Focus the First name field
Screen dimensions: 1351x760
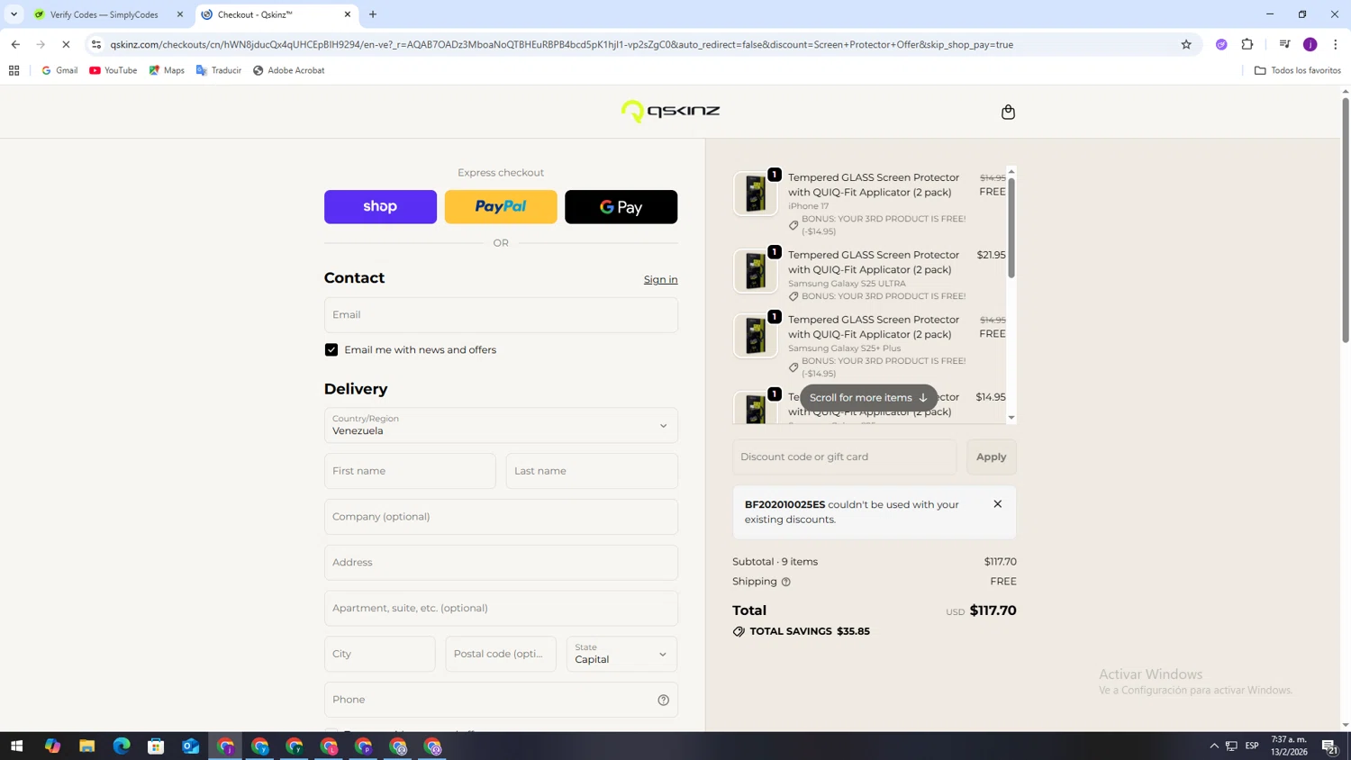(410, 471)
